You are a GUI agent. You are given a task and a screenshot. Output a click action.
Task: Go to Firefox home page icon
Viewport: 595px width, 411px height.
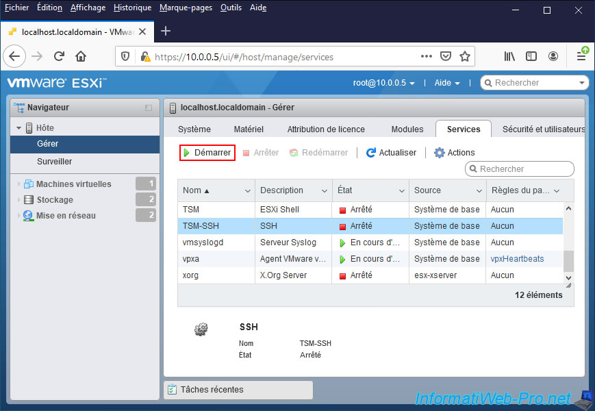pos(81,57)
